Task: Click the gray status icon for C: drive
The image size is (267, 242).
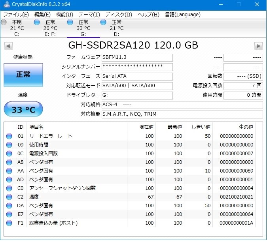Action: click(4, 22)
